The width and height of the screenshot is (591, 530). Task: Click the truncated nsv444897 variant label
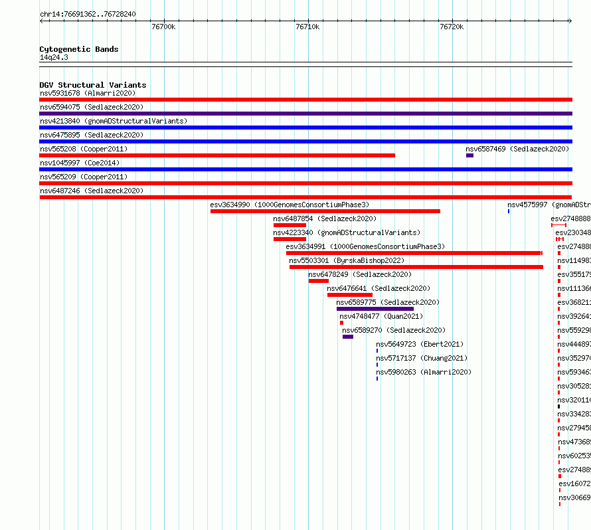click(x=574, y=344)
